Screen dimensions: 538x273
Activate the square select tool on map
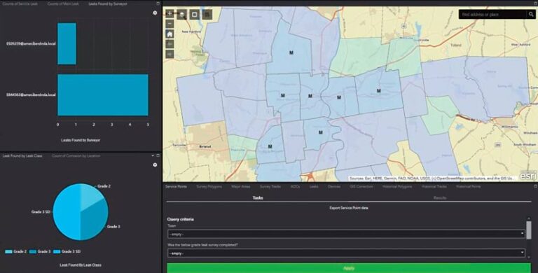pyautogui.click(x=195, y=15)
